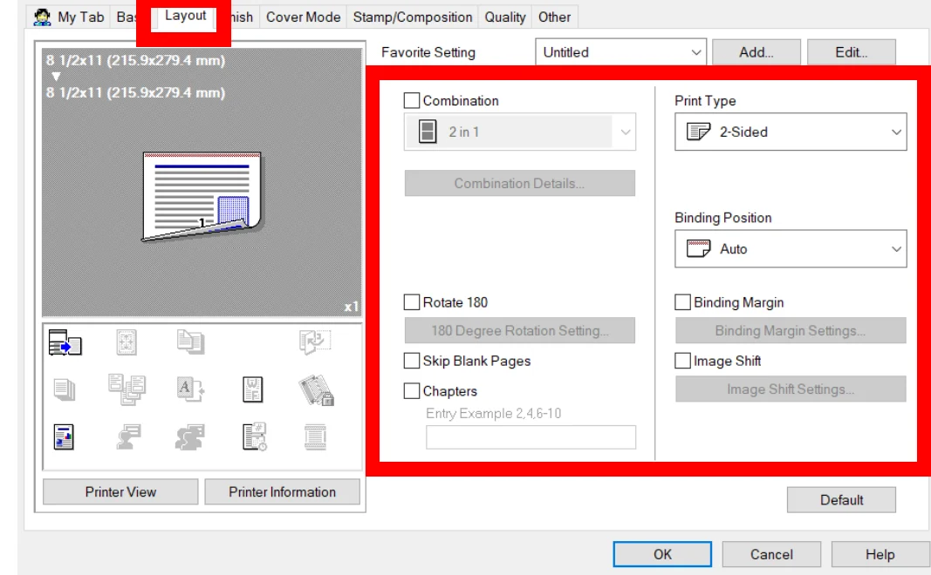931x575 pixels.
Task: Go to the Stamp/Composition tab
Action: [x=413, y=17]
